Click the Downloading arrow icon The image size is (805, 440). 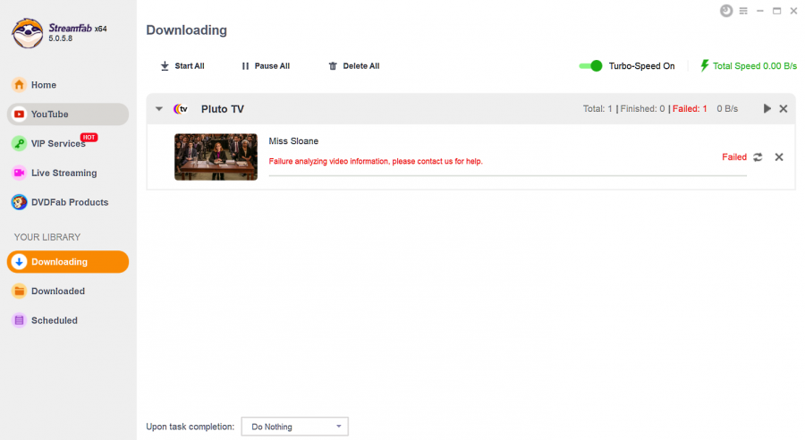(19, 262)
